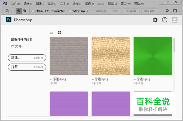
Task: Click the recent files vertical scrollbar
Action: click(x=174, y=45)
